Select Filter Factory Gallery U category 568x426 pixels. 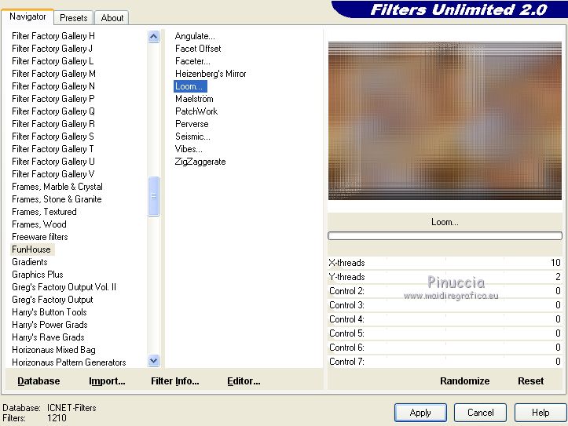pyautogui.click(x=53, y=162)
